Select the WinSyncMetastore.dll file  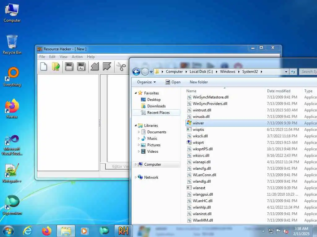pos(211,97)
